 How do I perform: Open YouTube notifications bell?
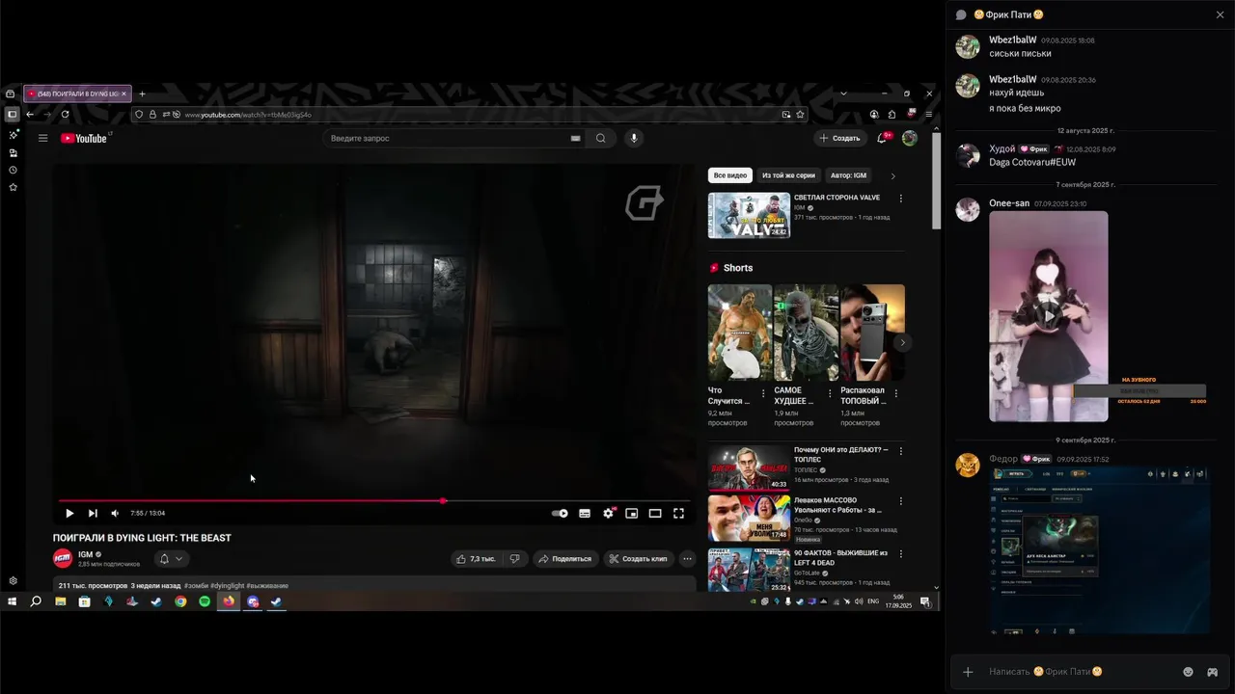pyautogui.click(x=882, y=138)
